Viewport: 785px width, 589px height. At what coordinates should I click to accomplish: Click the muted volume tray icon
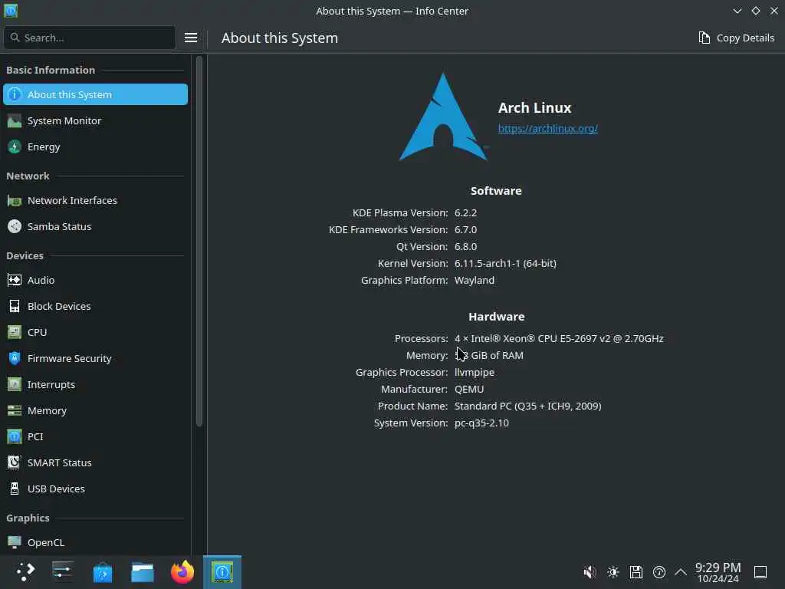click(x=590, y=572)
